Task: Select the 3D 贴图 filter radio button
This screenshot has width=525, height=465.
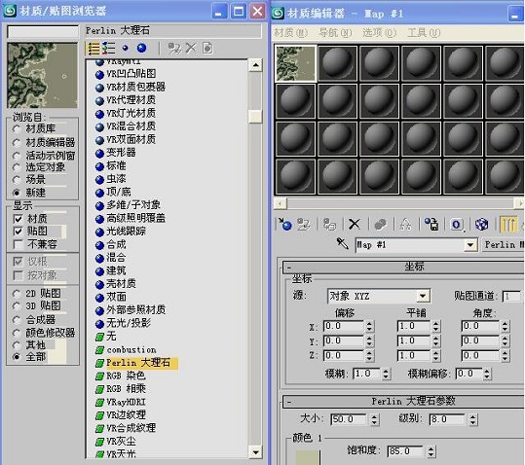Action: point(16,305)
